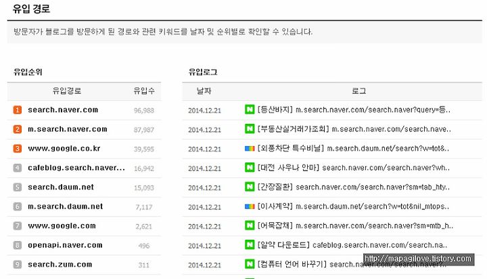Click the count value 2,621
The height and width of the screenshot is (279, 487).
click(144, 226)
